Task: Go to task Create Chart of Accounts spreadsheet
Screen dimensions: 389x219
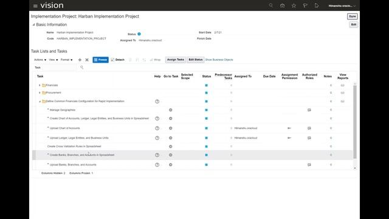Action: pos(170,119)
